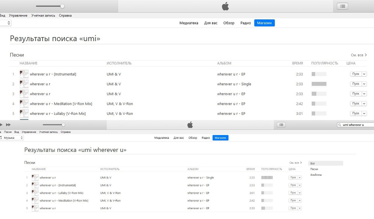Click artwork of 'Meditation [V-Ron Mix]' in «umi» results

24,104
